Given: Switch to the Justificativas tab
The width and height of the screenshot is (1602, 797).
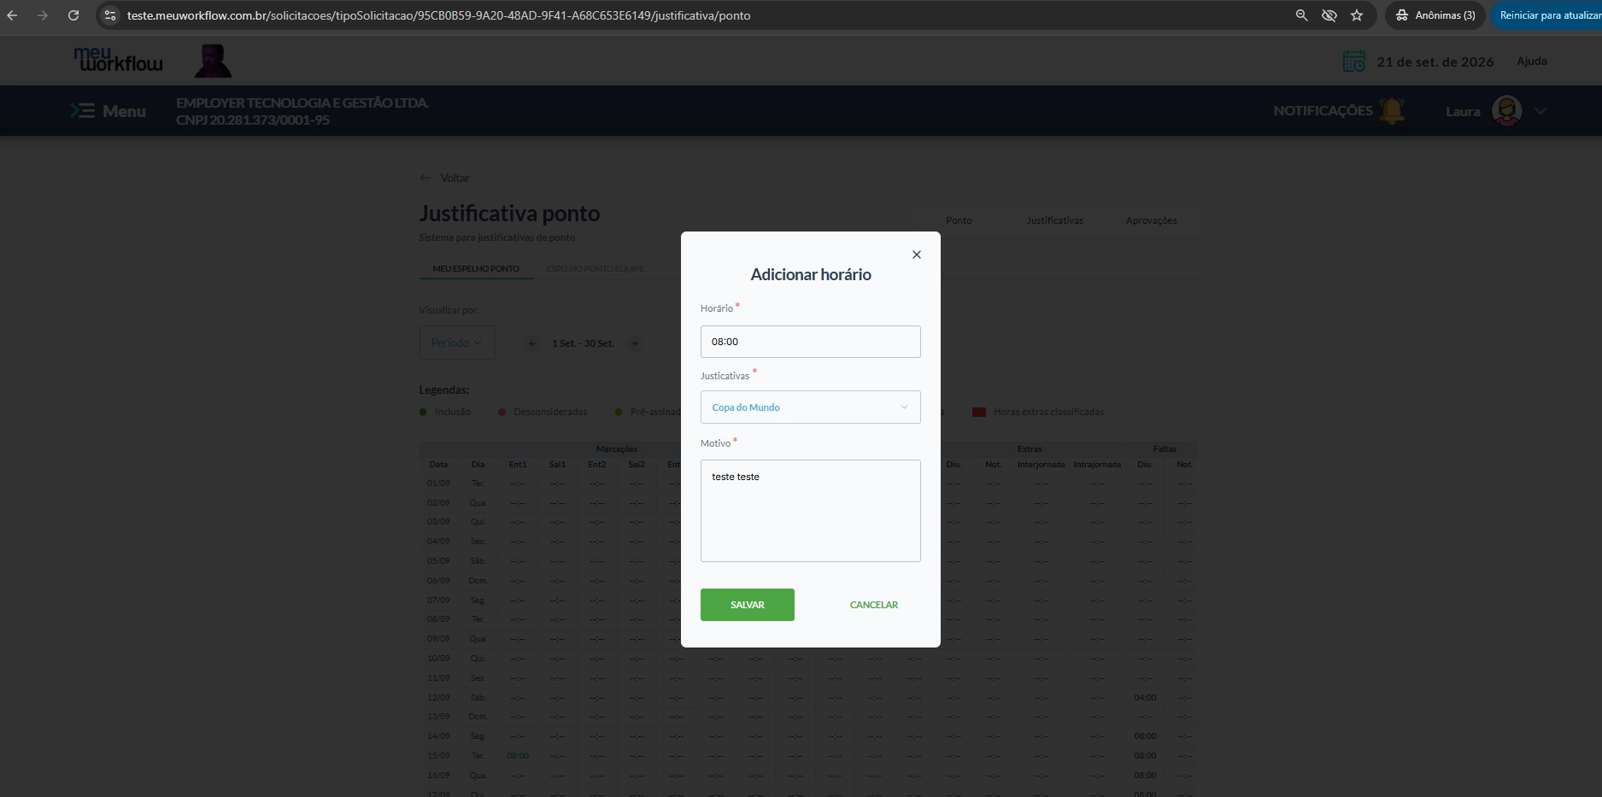Looking at the screenshot, I should [1054, 220].
